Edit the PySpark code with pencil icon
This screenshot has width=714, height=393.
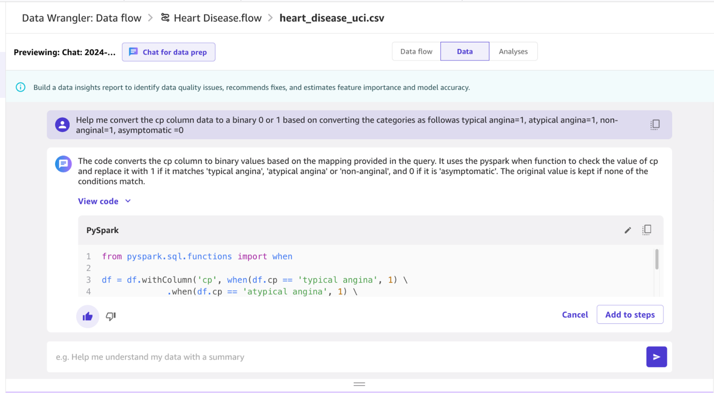coord(628,230)
